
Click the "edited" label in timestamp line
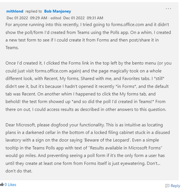pyautogui.click(x=56, y=18)
